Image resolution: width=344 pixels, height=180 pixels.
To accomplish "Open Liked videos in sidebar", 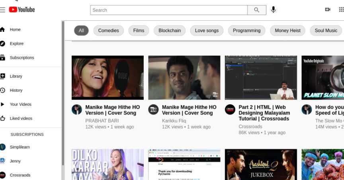I will point(21,118).
